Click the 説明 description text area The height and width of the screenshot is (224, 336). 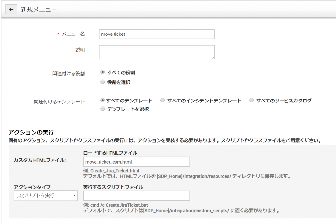pos(157,52)
